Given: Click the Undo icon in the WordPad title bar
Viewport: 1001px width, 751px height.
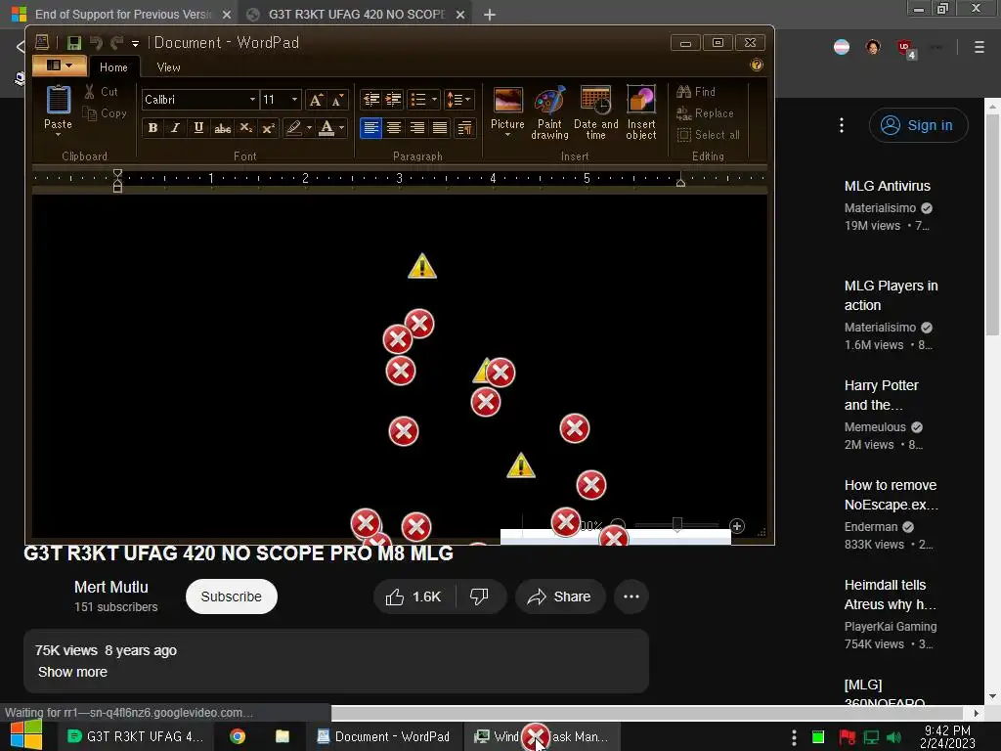Looking at the screenshot, I should pos(97,43).
